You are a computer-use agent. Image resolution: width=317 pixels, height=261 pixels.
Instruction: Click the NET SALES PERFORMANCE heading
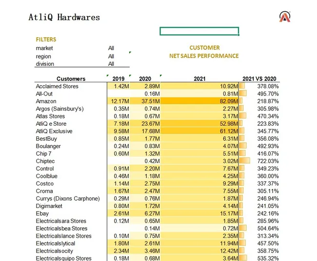(x=204, y=56)
